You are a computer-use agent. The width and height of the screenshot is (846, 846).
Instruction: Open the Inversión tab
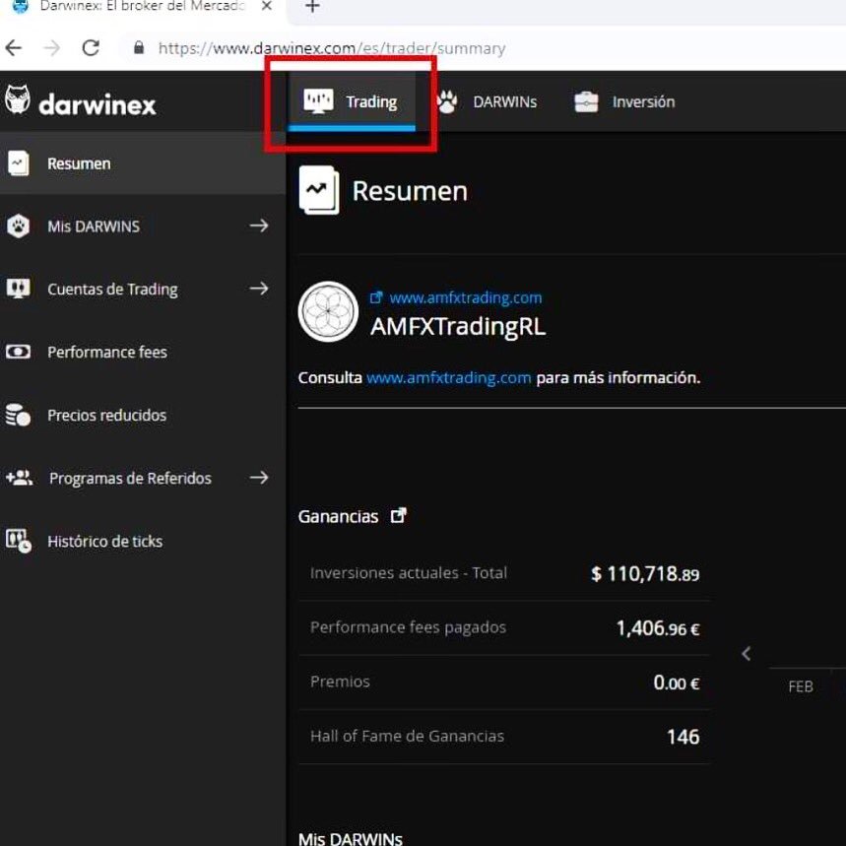tap(624, 101)
